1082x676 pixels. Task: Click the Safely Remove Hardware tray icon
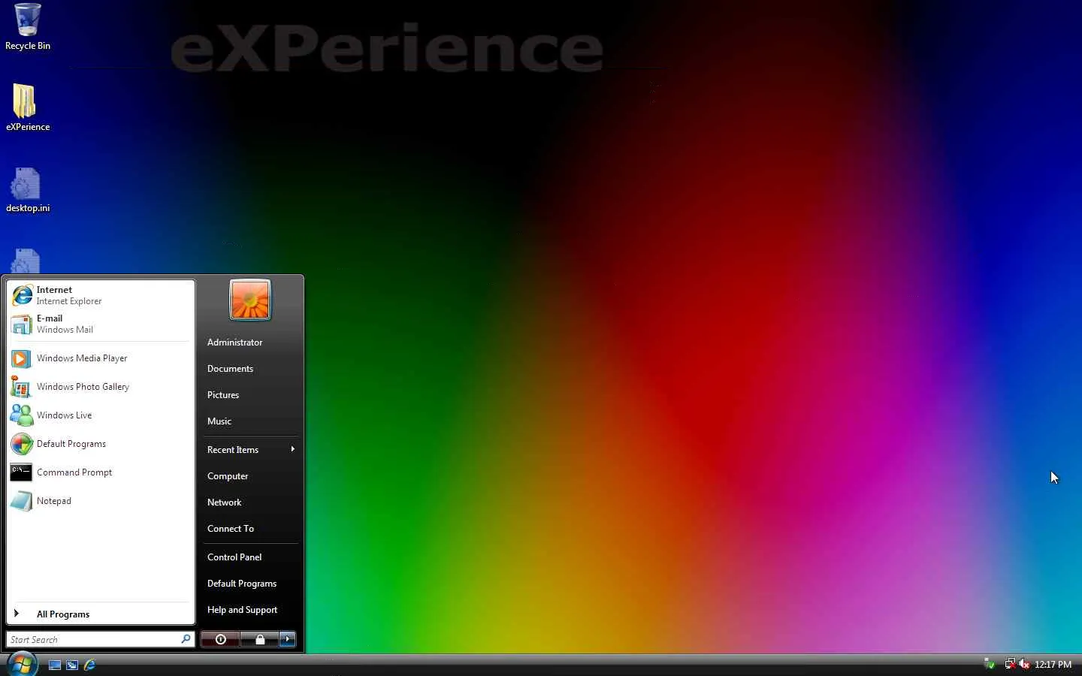tap(990, 664)
